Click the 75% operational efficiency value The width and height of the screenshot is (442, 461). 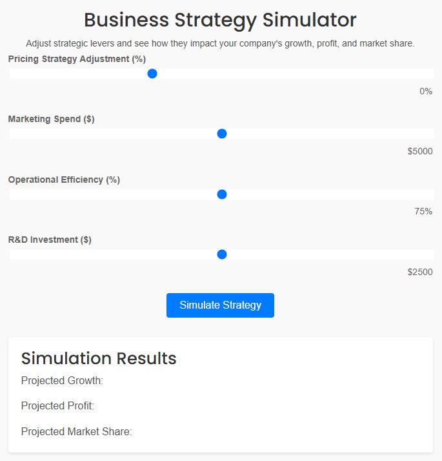point(423,211)
